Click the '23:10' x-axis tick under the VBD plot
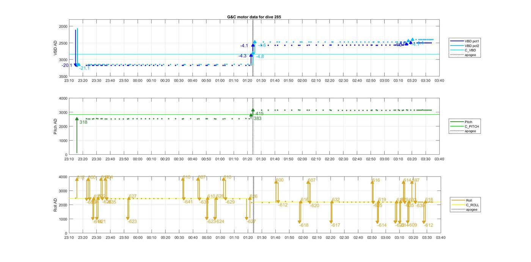531x262 pixels. pos(69,81)
